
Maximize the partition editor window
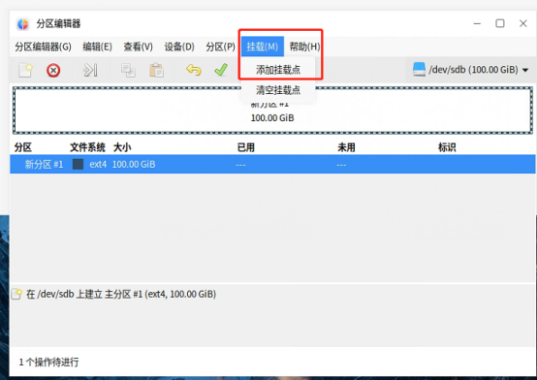(500, 23)
